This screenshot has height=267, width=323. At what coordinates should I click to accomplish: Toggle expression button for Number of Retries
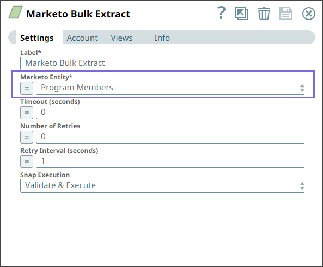click(x=27, y=137)
